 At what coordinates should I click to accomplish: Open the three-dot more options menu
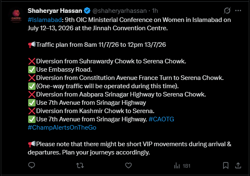coord(238,11)
